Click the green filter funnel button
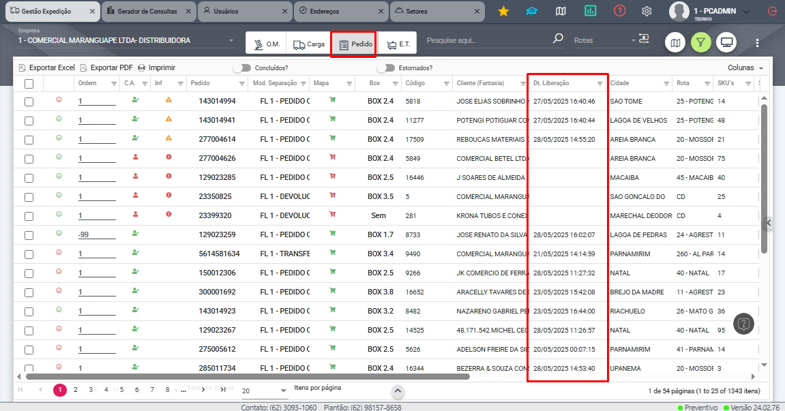Screen dimensions: 785x411 point(701,43)
